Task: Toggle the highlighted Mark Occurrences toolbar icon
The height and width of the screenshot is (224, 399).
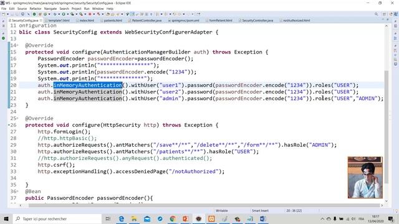Action: coord(132,14)
